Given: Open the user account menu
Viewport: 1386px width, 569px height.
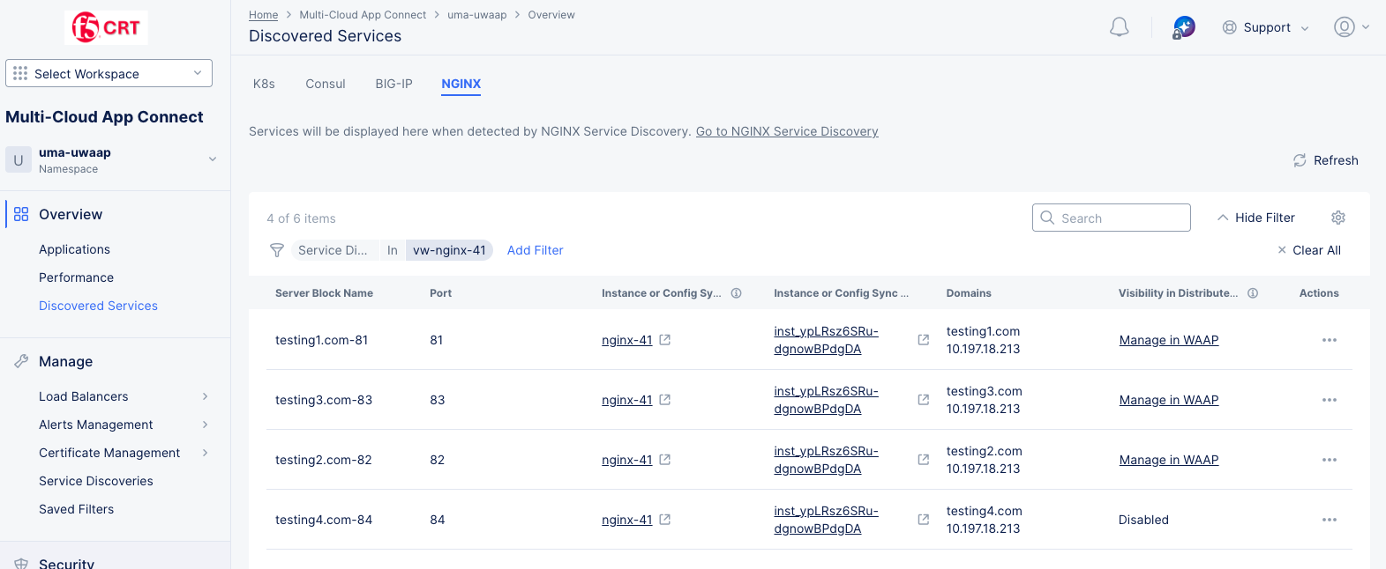Looking at the screenshot, I should tap(1351, 27).
